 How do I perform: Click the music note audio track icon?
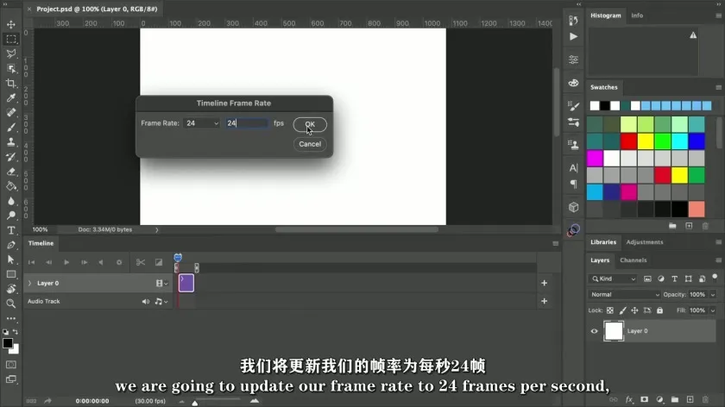(159, 302)
